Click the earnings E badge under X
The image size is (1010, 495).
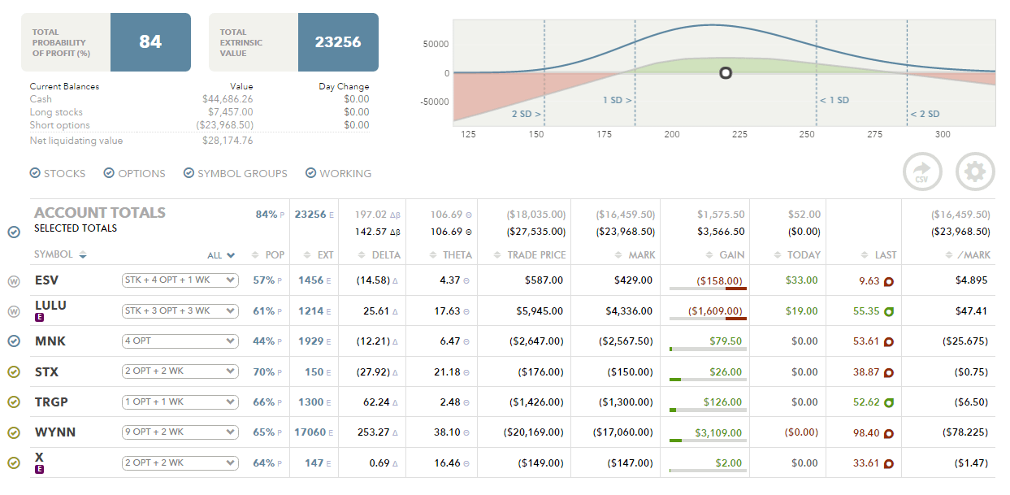38,470
